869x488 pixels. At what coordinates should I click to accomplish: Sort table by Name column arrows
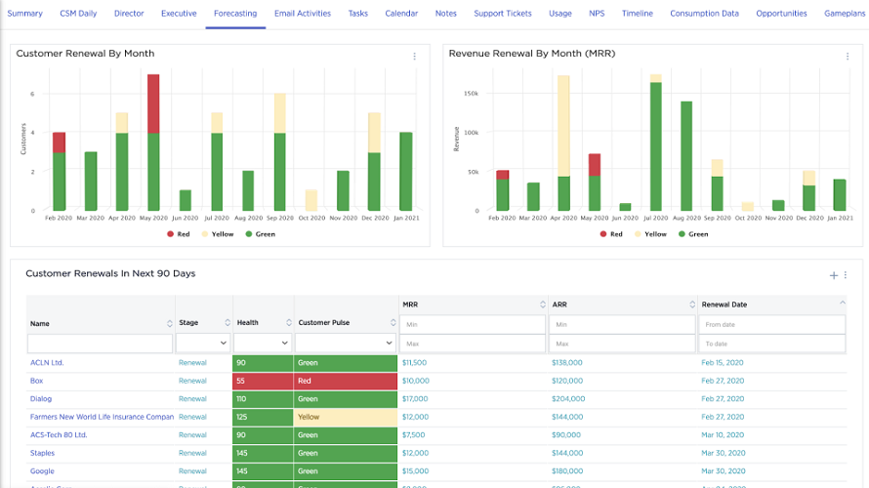[x=170, y=323]
